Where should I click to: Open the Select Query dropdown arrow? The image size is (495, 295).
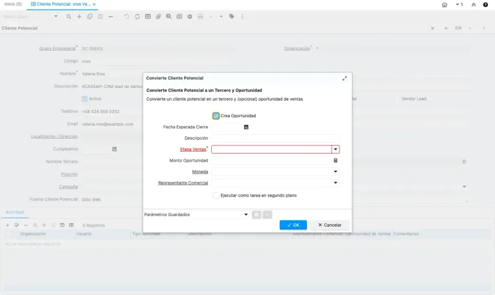pyautogui.click(x=56, y=17)
